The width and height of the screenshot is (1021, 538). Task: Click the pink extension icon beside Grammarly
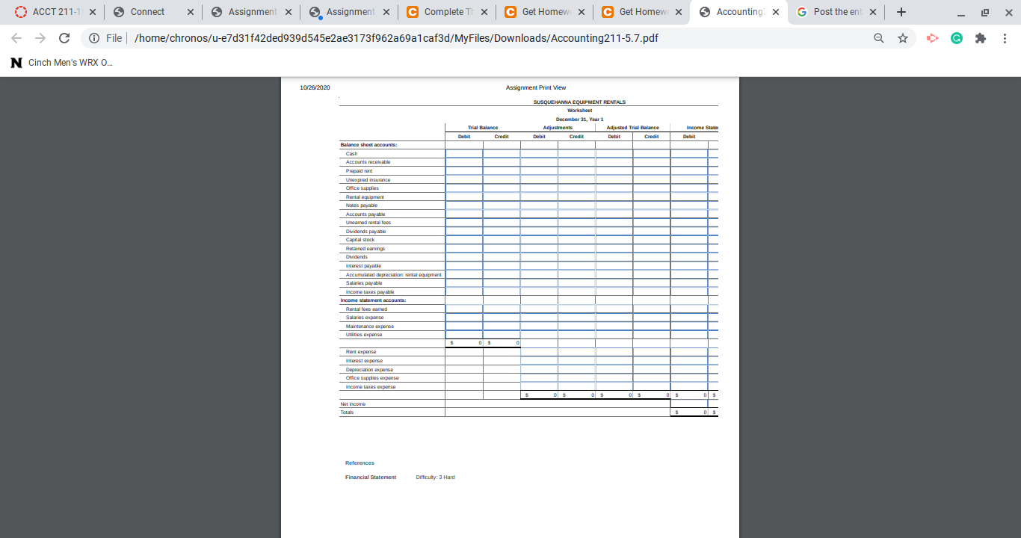(933, 37)
